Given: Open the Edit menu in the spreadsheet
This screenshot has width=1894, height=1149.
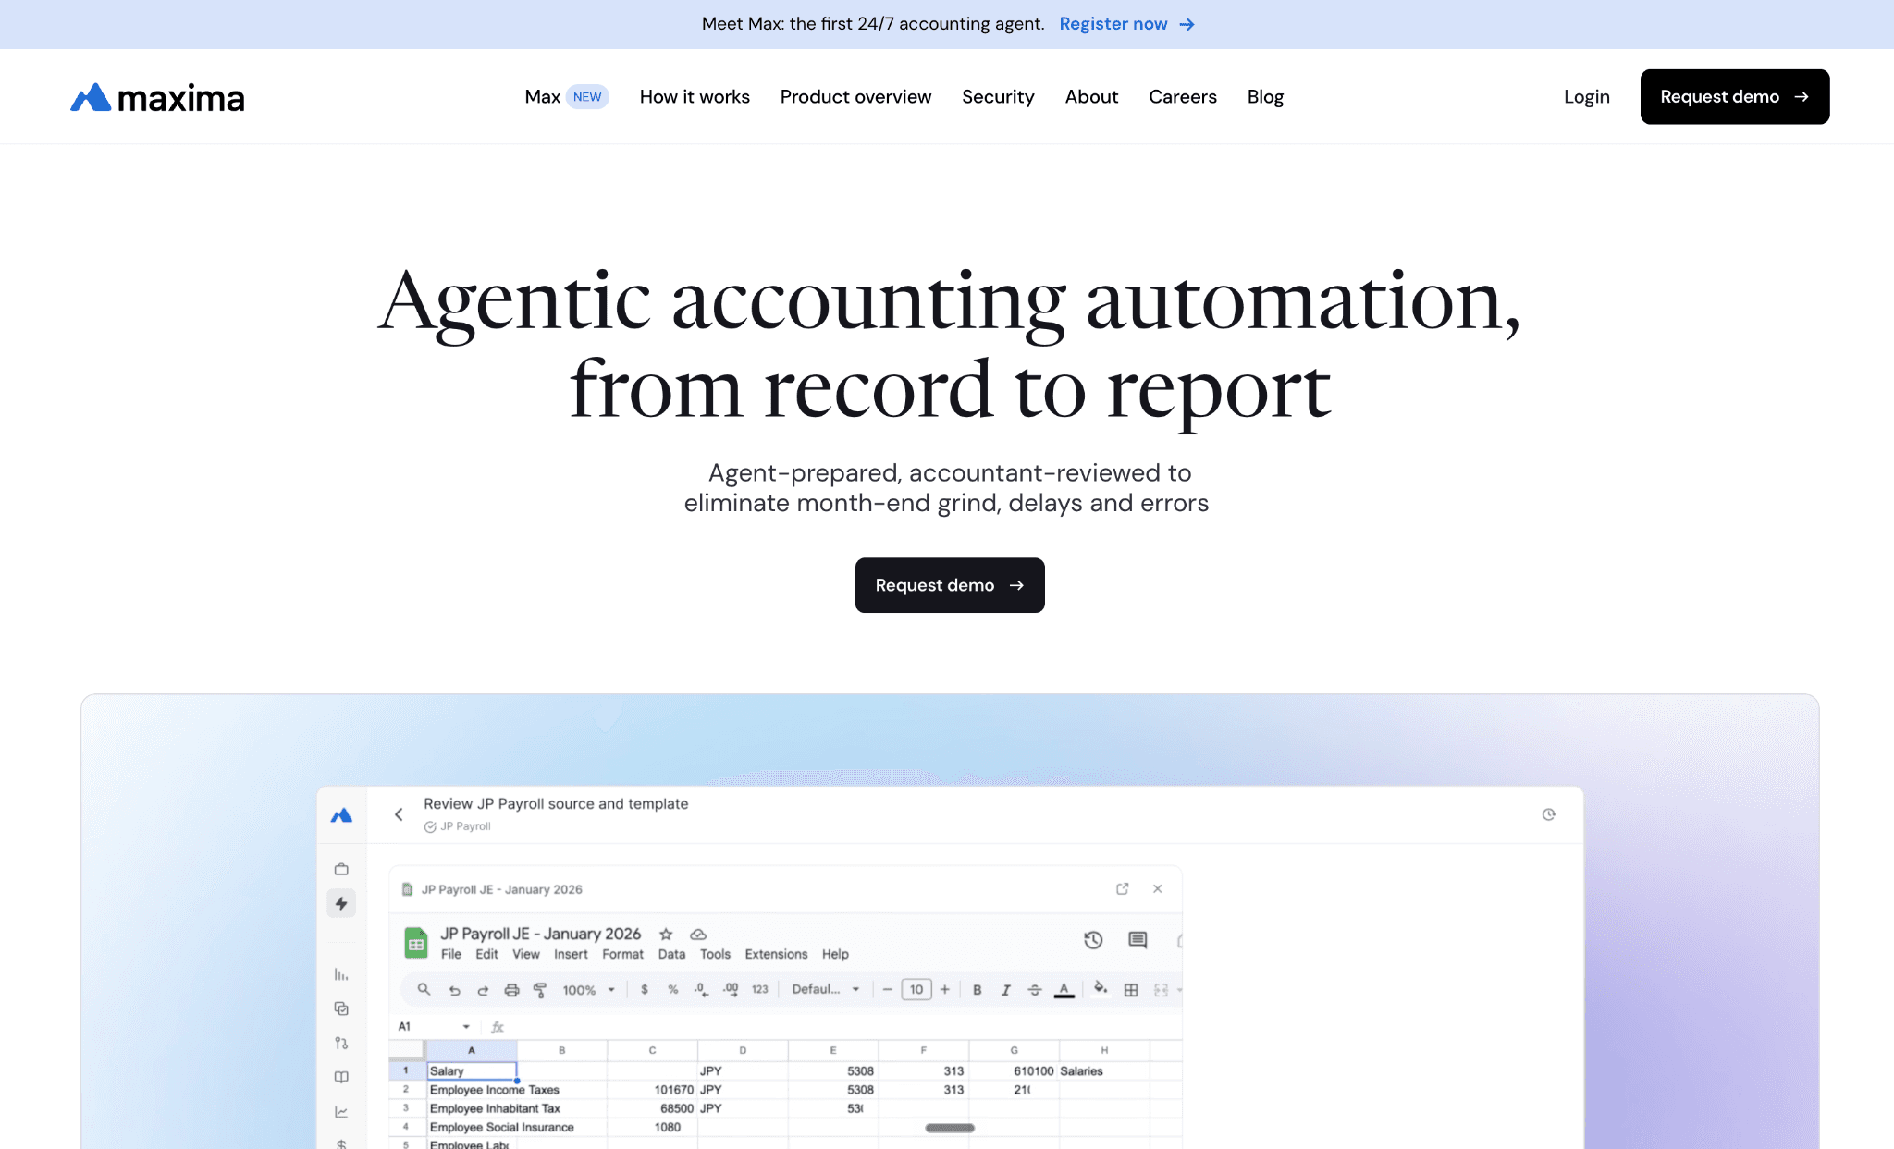Looking at the screenshot, I should pyautogui.click(x=486, y=954).
